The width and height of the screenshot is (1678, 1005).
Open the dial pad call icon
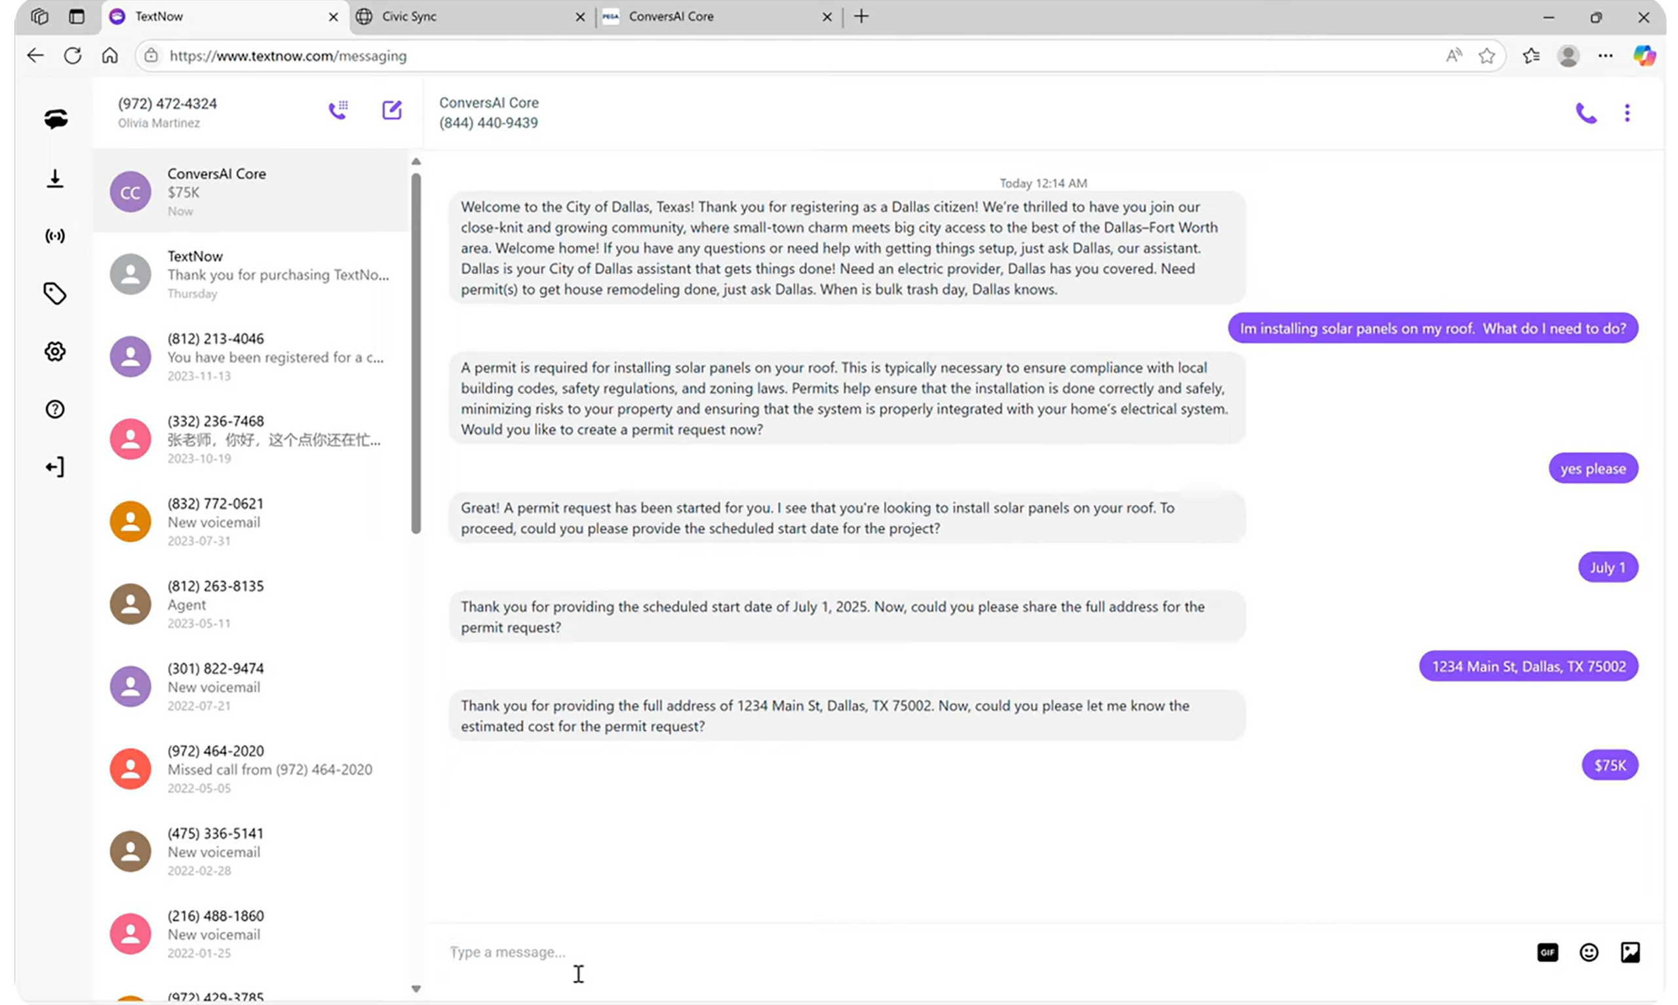point(338,109)
